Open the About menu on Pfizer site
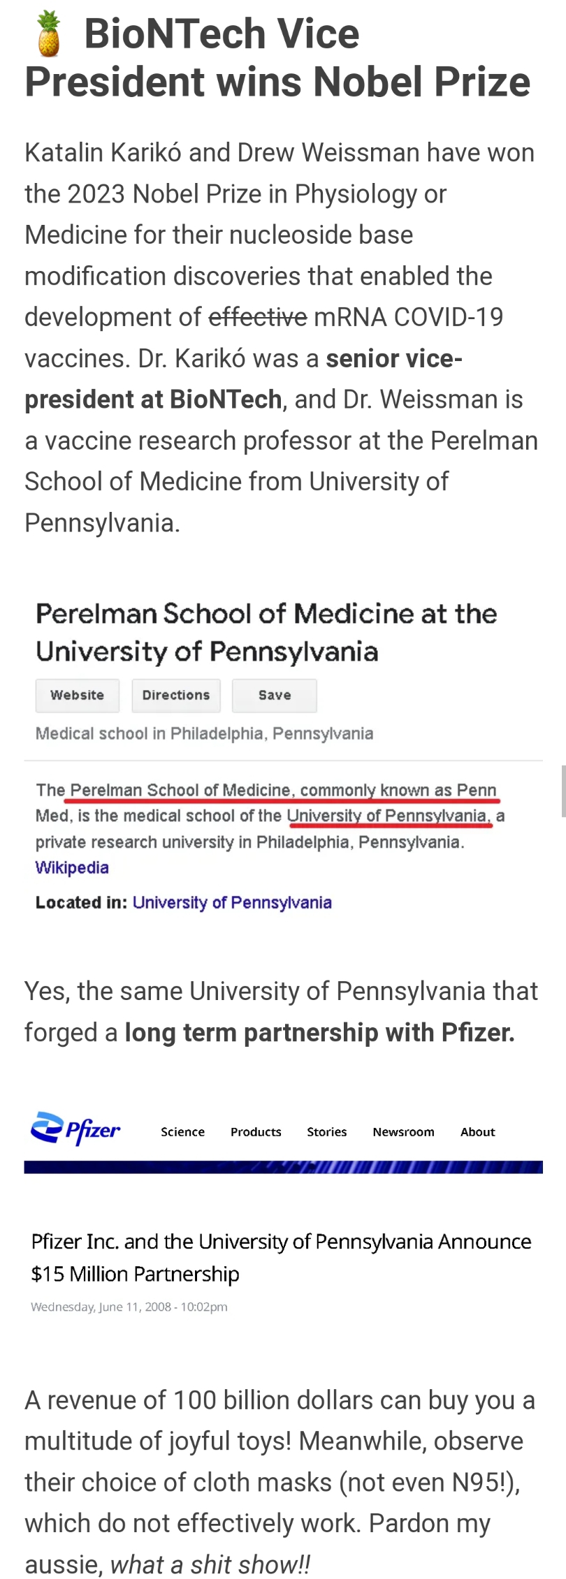The image size is (566, 1579). point(478,1132)
